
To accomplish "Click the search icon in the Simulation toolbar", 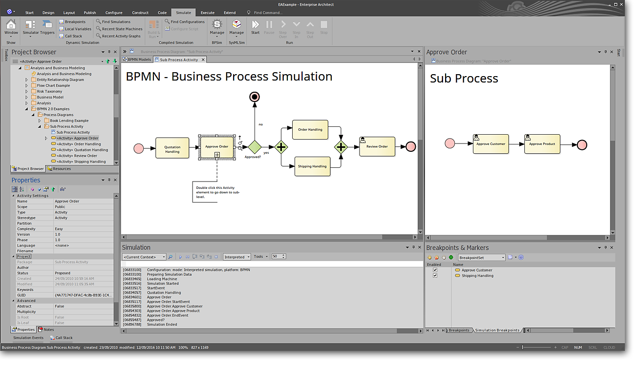I will point(171,257).
